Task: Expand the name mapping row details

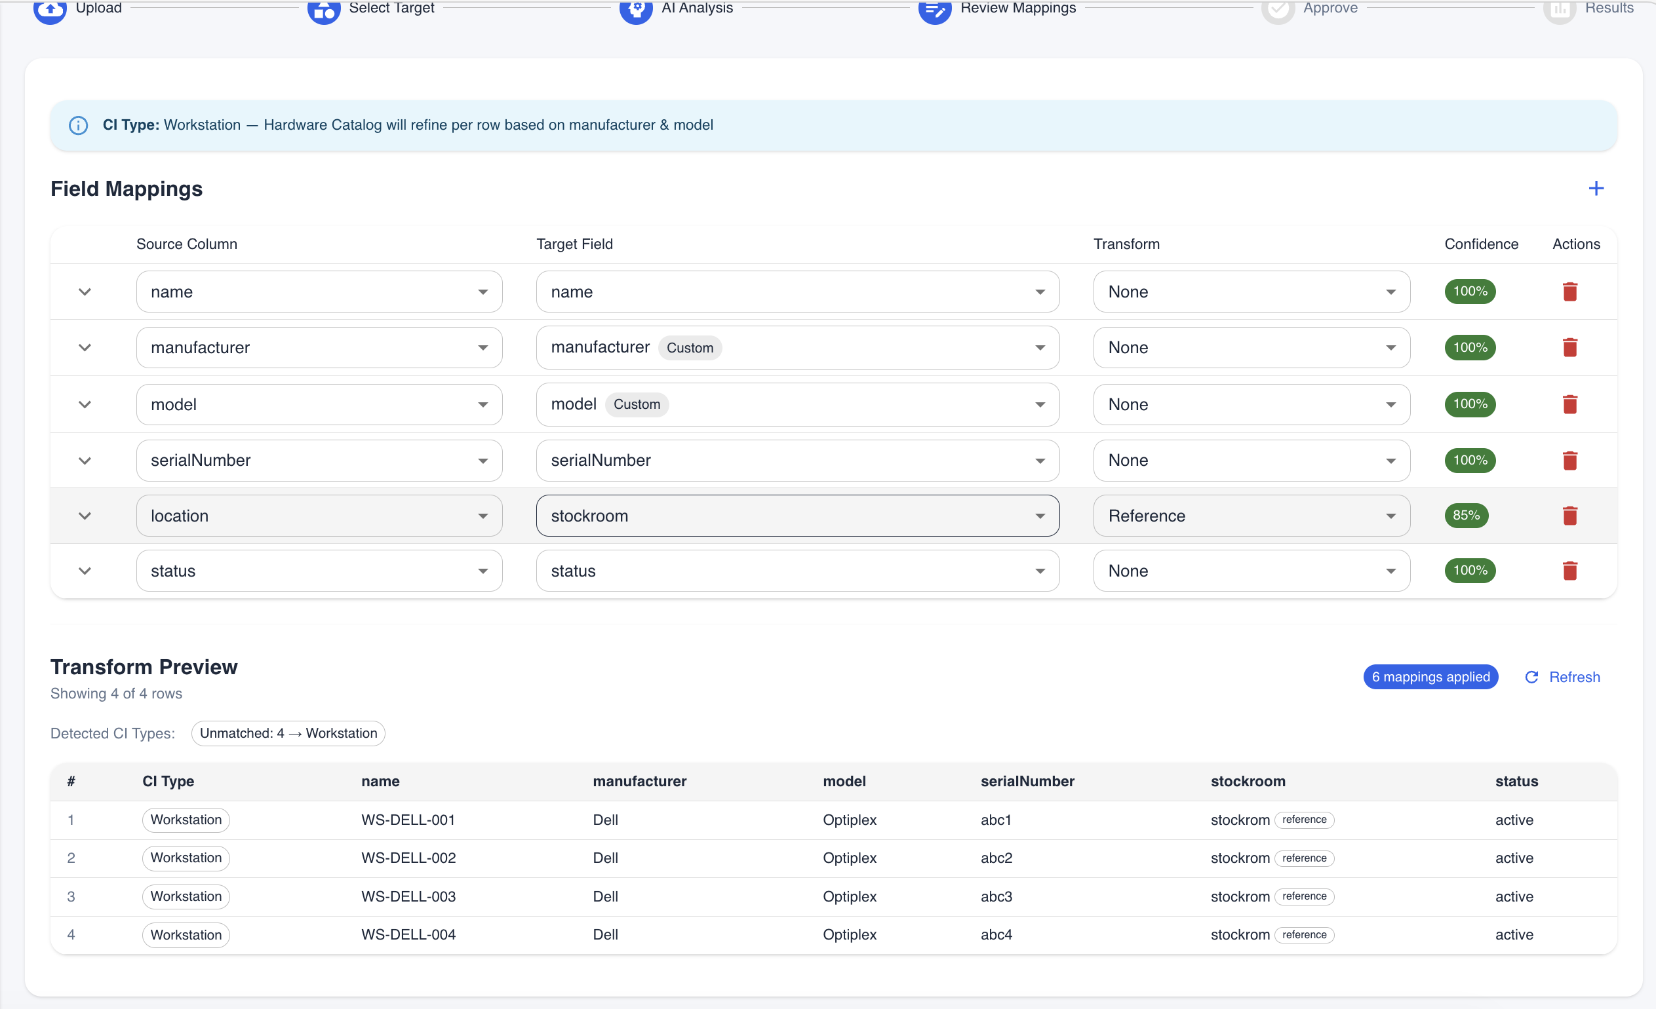Action: click(85, 292)
